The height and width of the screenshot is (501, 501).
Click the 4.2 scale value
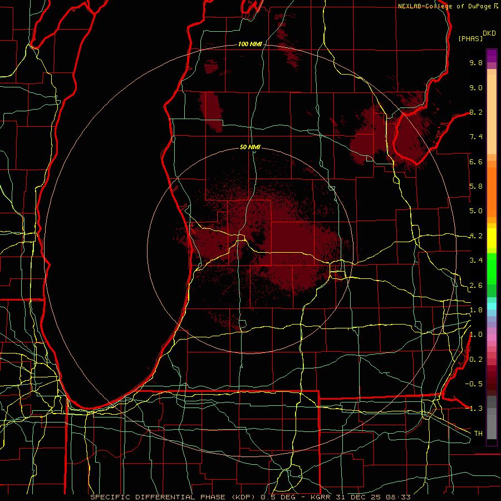476,236
